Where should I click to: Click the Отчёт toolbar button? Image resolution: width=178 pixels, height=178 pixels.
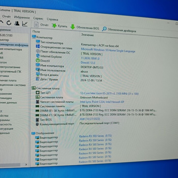click(x=41, y=25)
